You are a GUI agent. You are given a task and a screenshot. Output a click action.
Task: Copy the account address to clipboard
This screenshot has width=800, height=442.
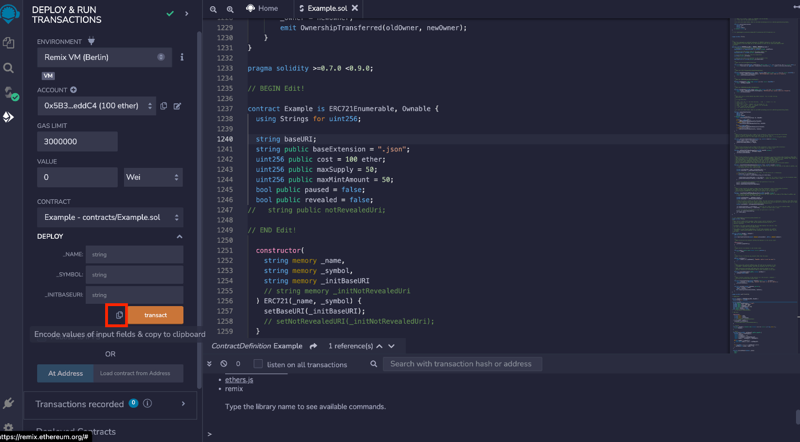tap(164, 106)
